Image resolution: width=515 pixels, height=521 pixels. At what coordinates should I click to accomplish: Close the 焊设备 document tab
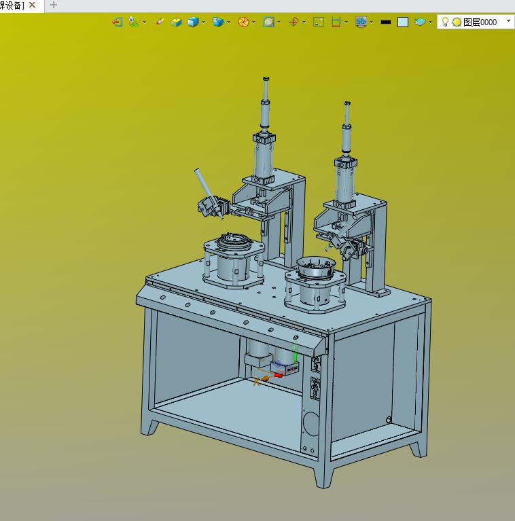tap(32, 5)
